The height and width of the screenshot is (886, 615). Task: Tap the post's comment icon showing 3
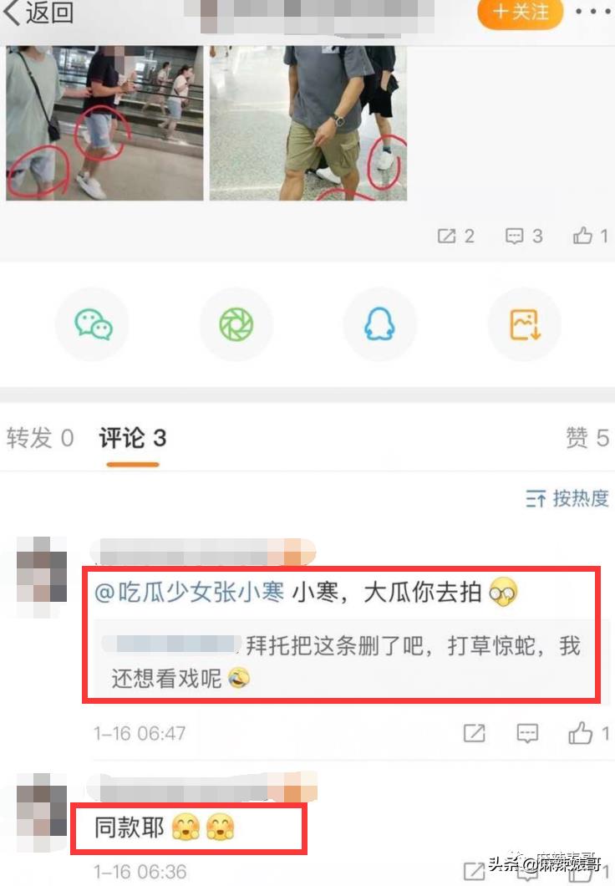524,236
